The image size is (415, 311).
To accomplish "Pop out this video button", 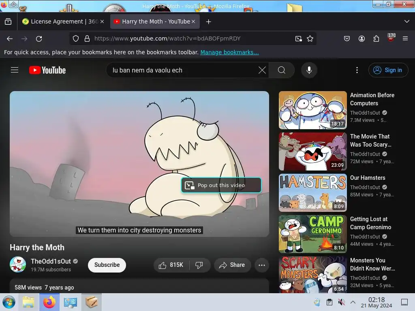I will (221, 185).
